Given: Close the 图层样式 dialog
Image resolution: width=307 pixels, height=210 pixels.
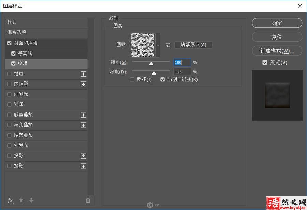Looking at the screenshot, I should 300,6.
